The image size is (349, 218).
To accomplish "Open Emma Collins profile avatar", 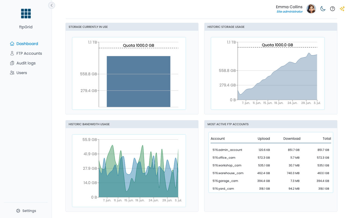I will [311, 9].
